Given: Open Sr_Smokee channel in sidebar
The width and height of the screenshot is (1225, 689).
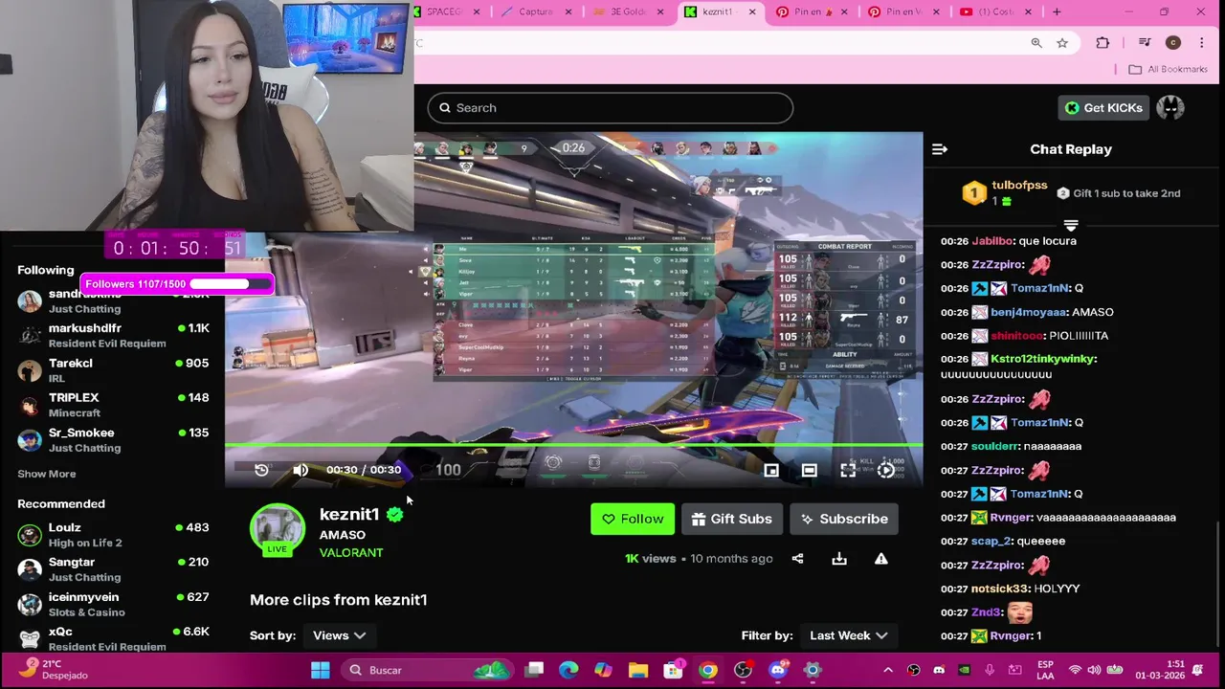Looking at the screenshot, I should [112, 440].
